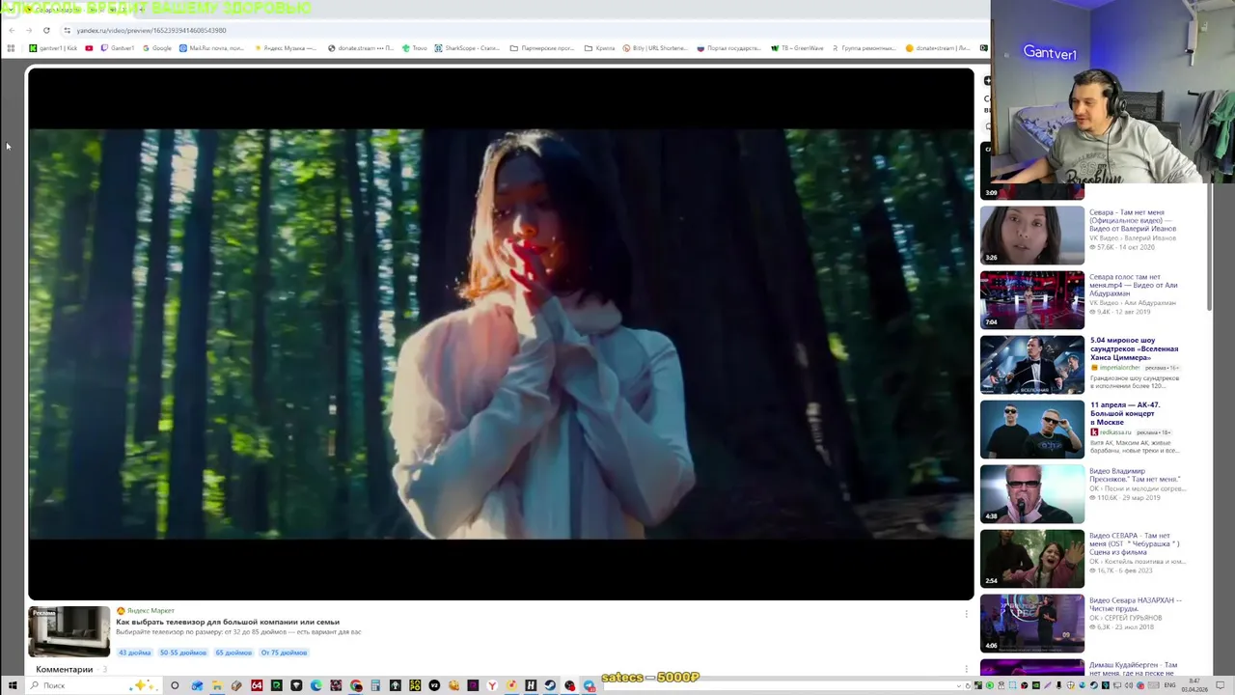Click the Комментарии heading
The image size is (1235, 695).
[x=65, y=669]
